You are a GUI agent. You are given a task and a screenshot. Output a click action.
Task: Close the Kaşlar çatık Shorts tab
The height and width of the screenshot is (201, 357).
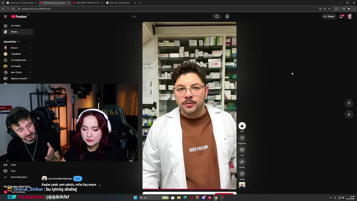pyautogui.click(x=69, y=3)
